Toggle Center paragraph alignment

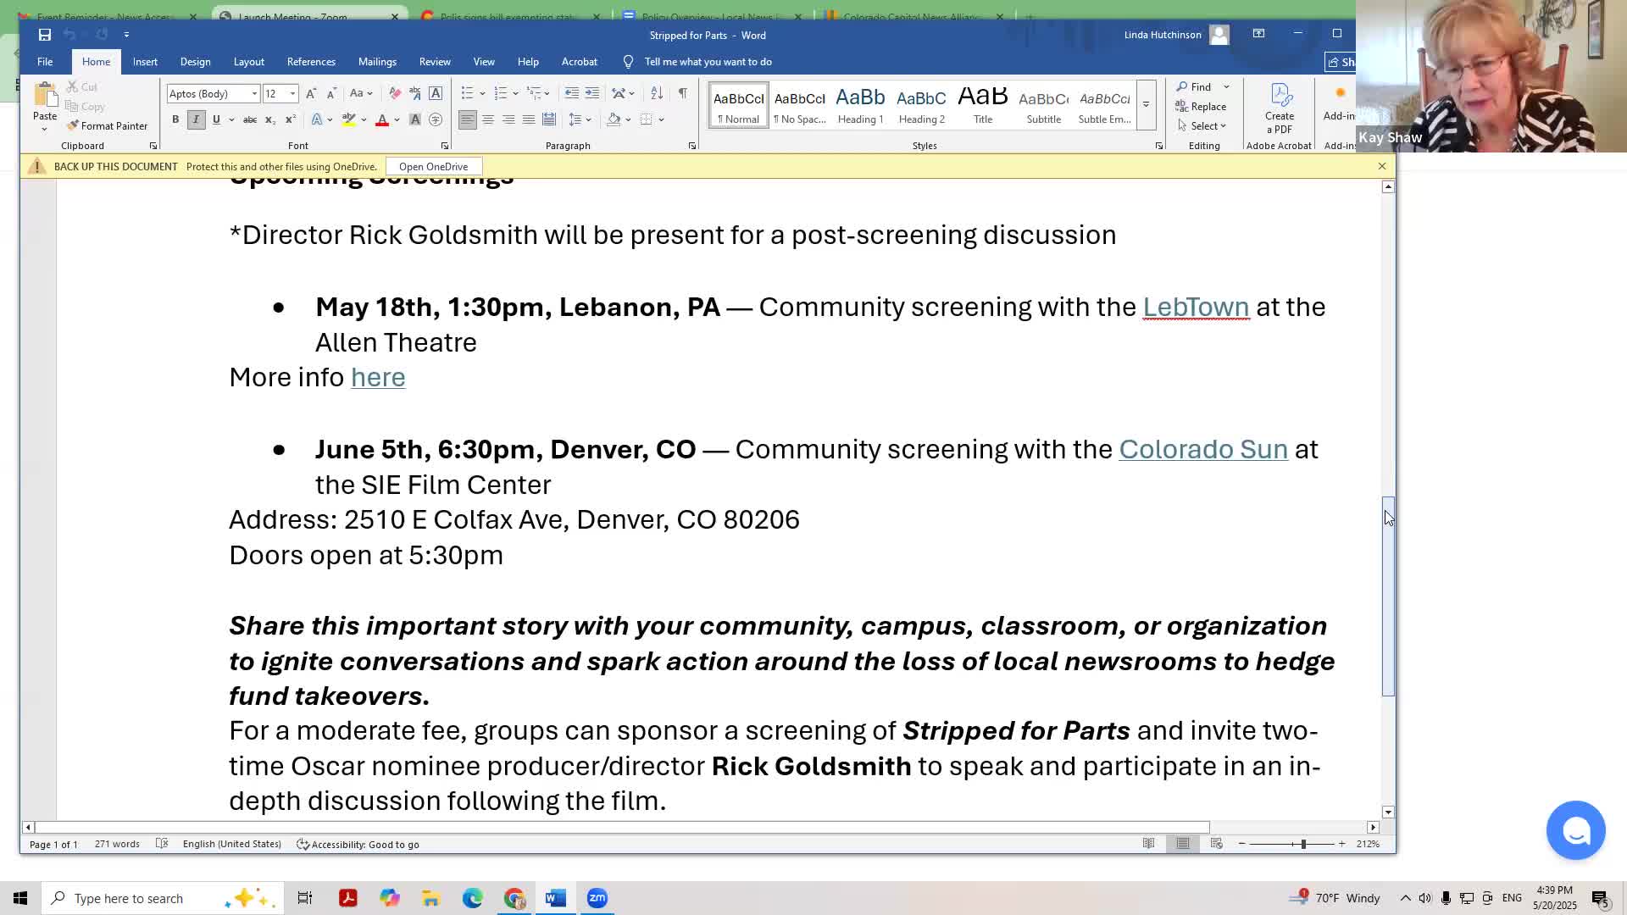(488, 119)
